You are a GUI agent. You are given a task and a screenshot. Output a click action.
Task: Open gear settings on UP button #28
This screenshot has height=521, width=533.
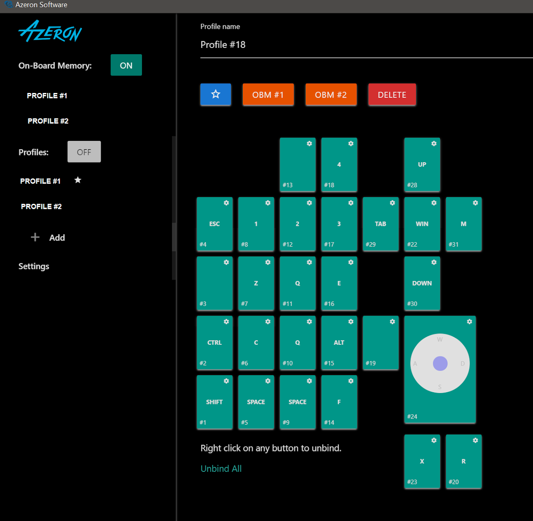[434, 143]
